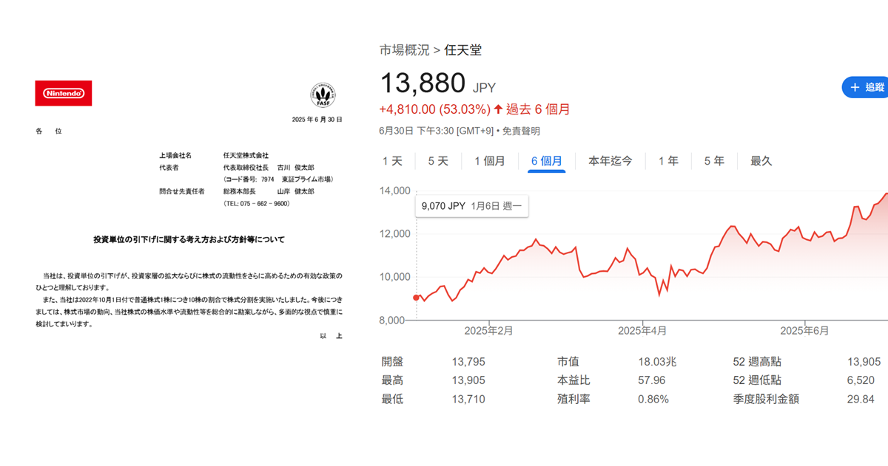Select the 最久 time range tab

coord(761,161)
